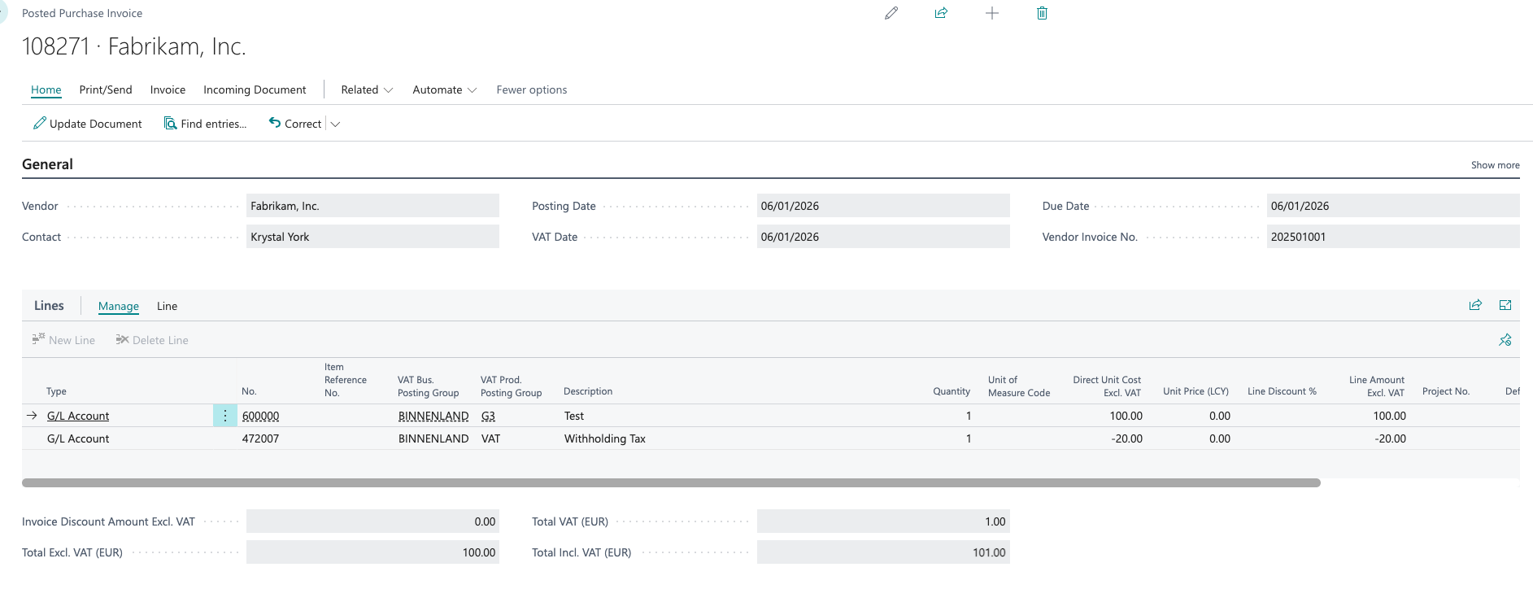Screen dimensions: 1533x589
Task: Collapse the General section heading
Action: (47, 164)
